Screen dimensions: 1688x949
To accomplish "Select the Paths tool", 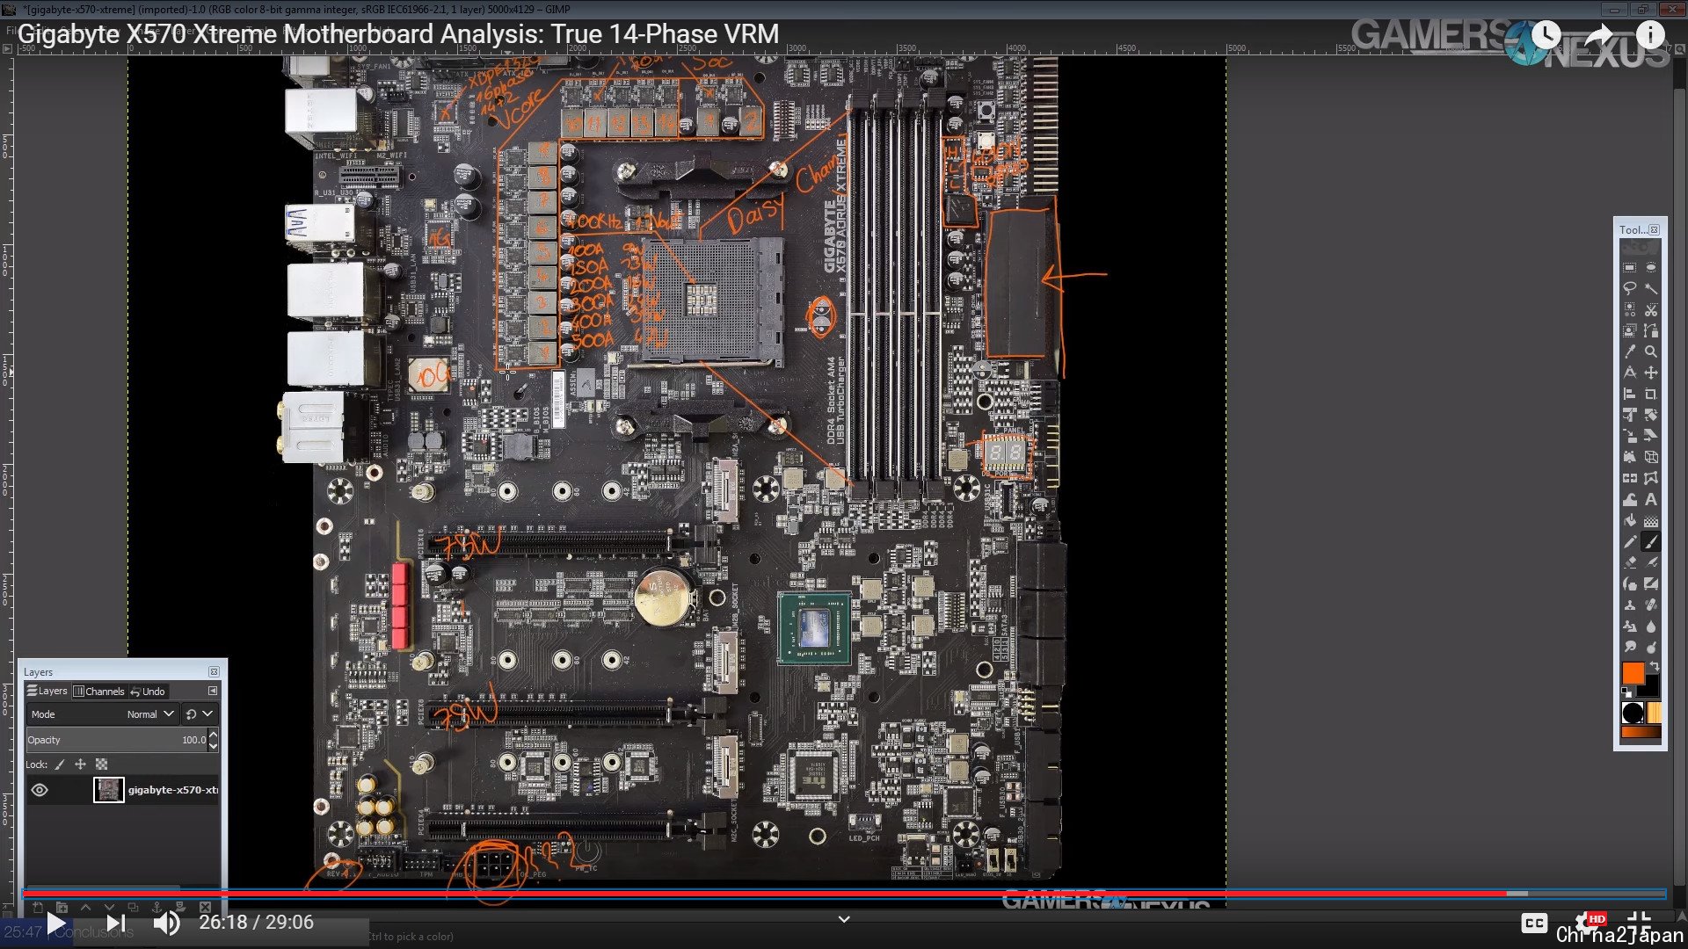I will 1651,330.
